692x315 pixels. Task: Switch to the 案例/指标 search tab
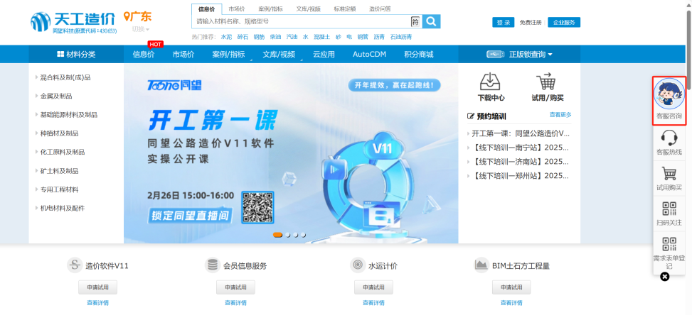coord(270,9)
